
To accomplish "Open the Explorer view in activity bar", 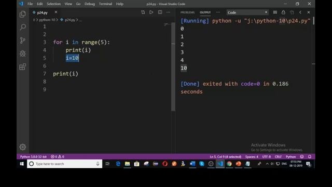I will (x=23, y=14).
